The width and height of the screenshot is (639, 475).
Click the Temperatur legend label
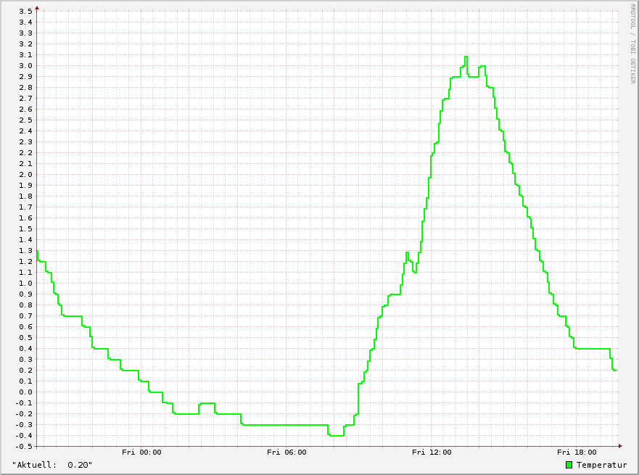(x=601, y=465)
